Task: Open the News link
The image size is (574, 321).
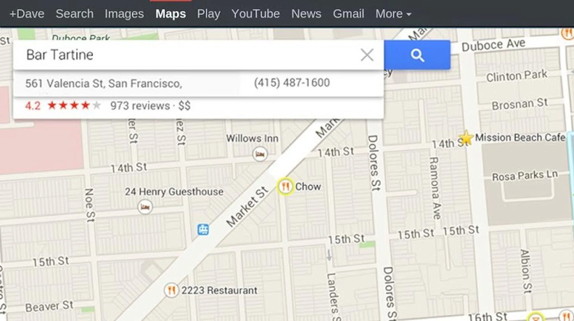Action: [306, 14]
